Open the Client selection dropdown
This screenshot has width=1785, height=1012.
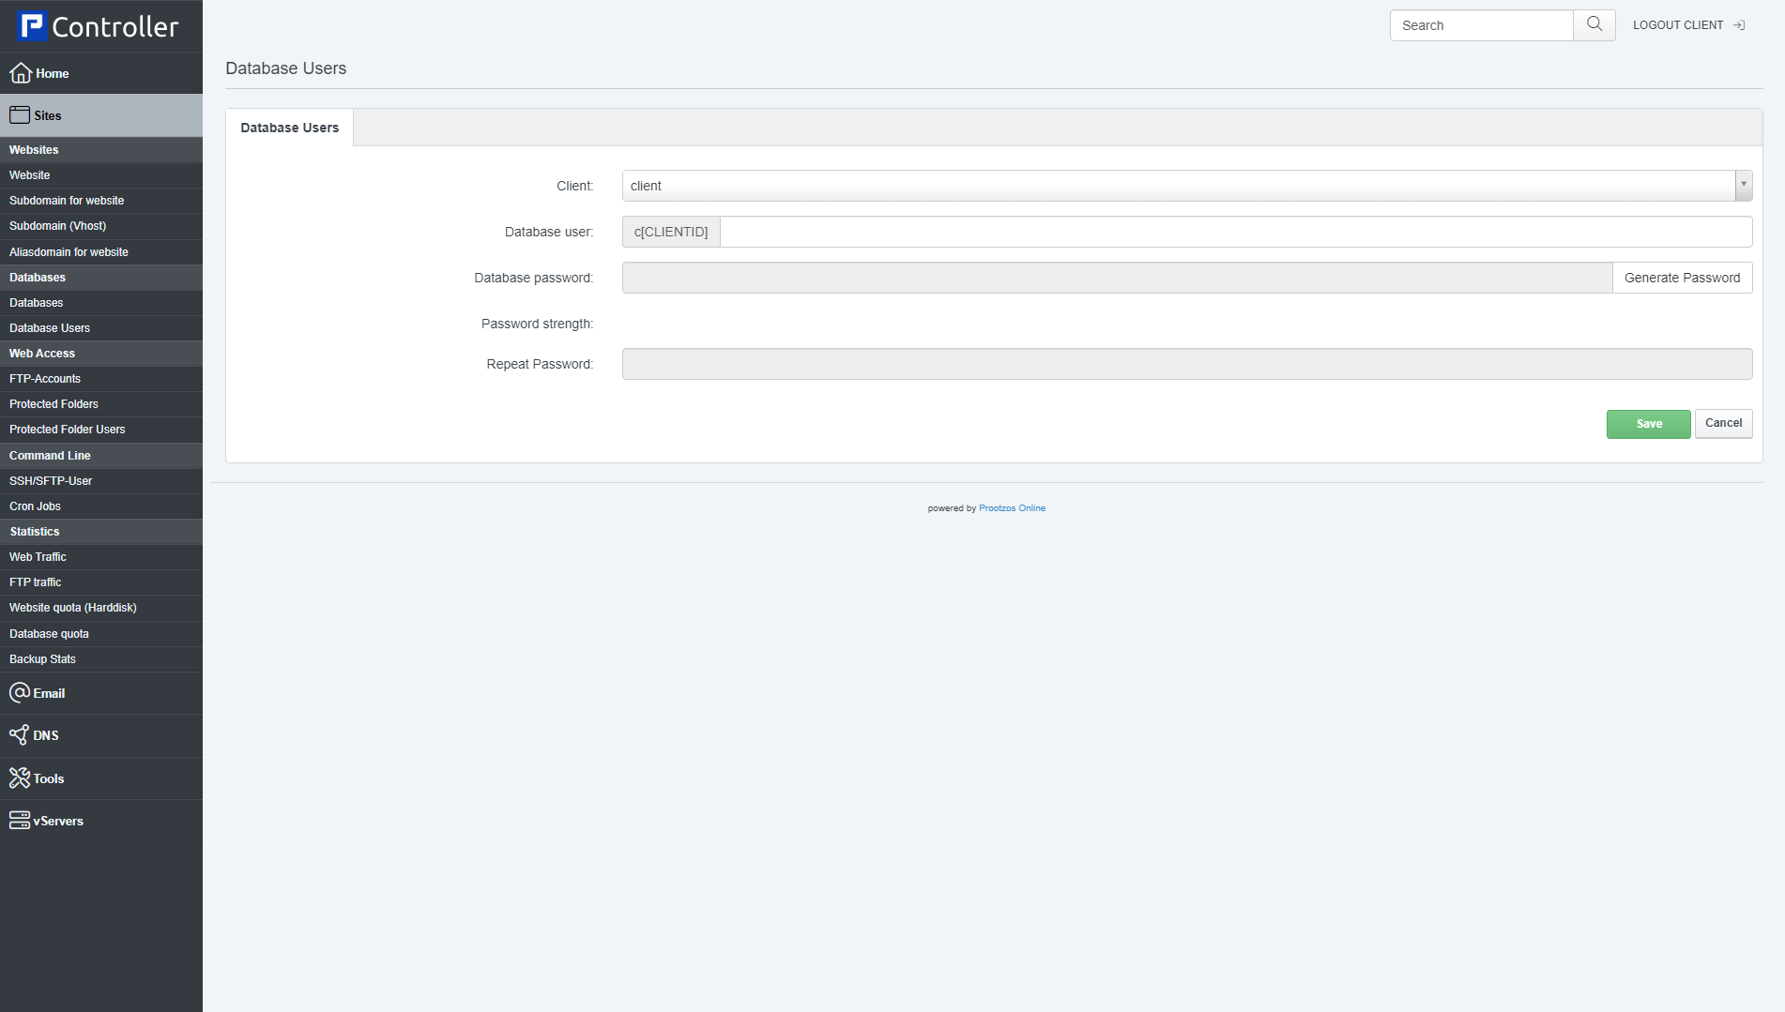coord(1744,185)
